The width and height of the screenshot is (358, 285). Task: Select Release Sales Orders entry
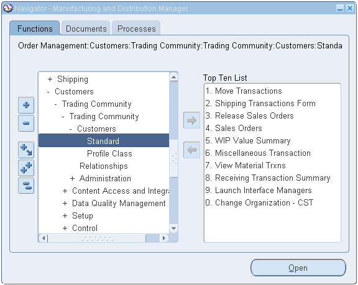pyautogui.click(x=249, y=116)
